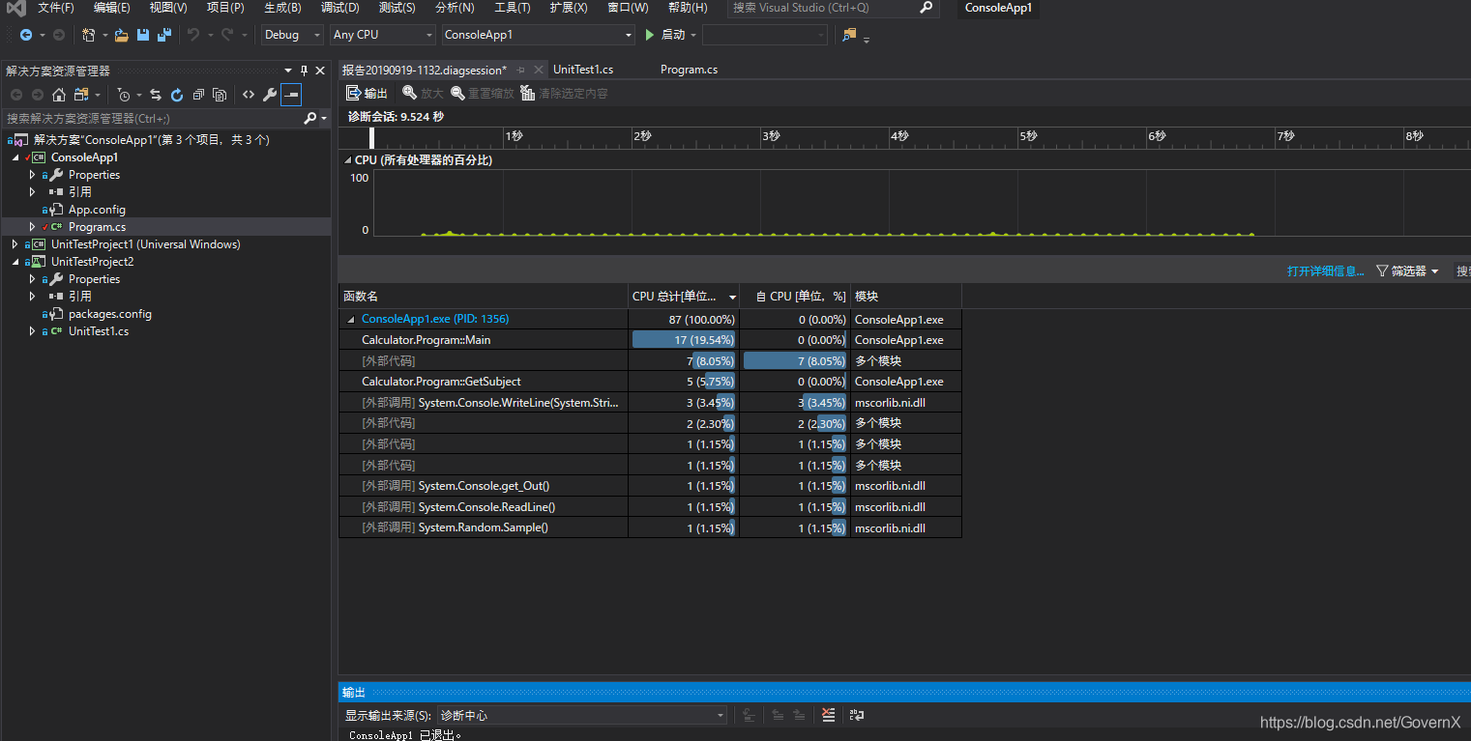The height and width of the screenshot is (741, 1471).
Task: Open the Debug configuration dropdown
Action: pyautogui.click(x=292, y=35)
